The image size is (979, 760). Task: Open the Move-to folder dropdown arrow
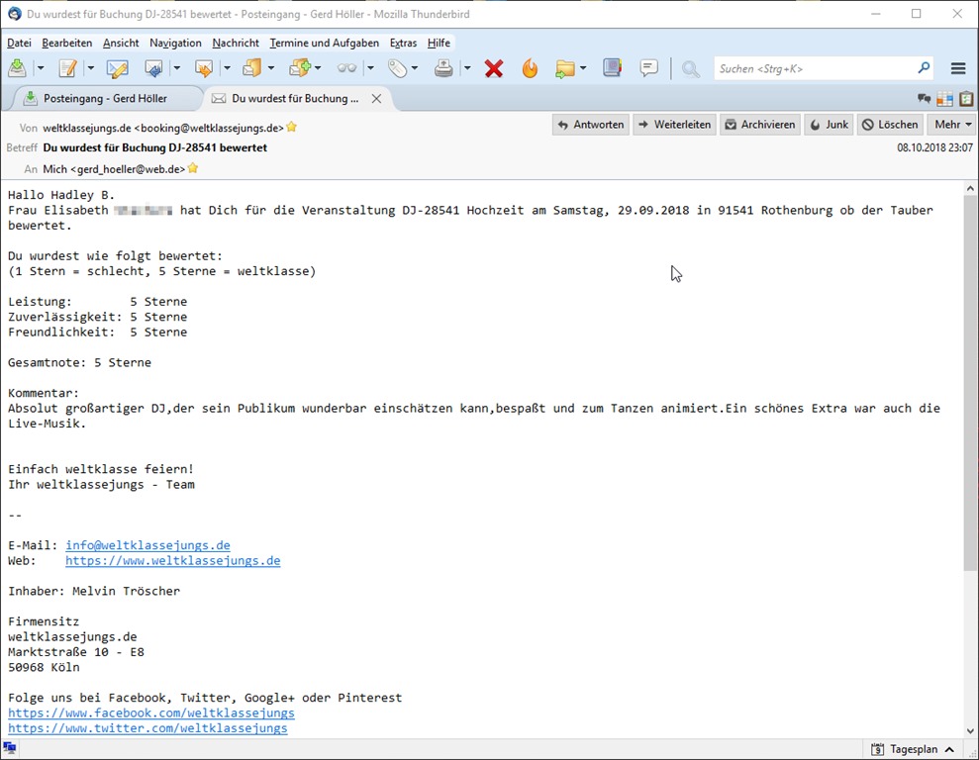(x=583, y=68)
